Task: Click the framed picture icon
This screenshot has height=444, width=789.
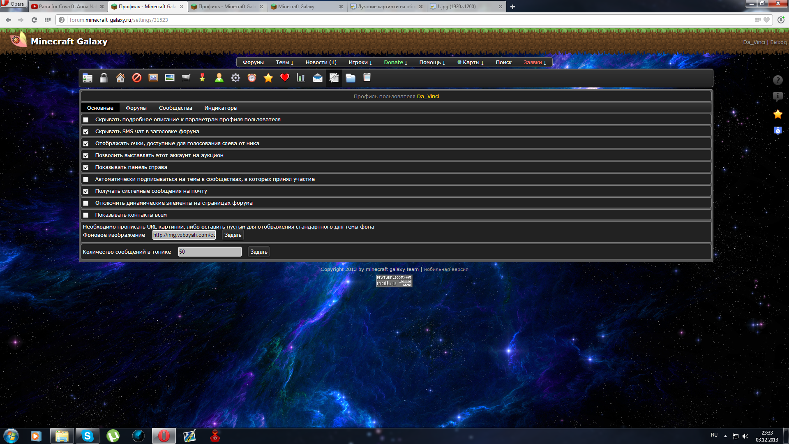Action: pos(153,78)
